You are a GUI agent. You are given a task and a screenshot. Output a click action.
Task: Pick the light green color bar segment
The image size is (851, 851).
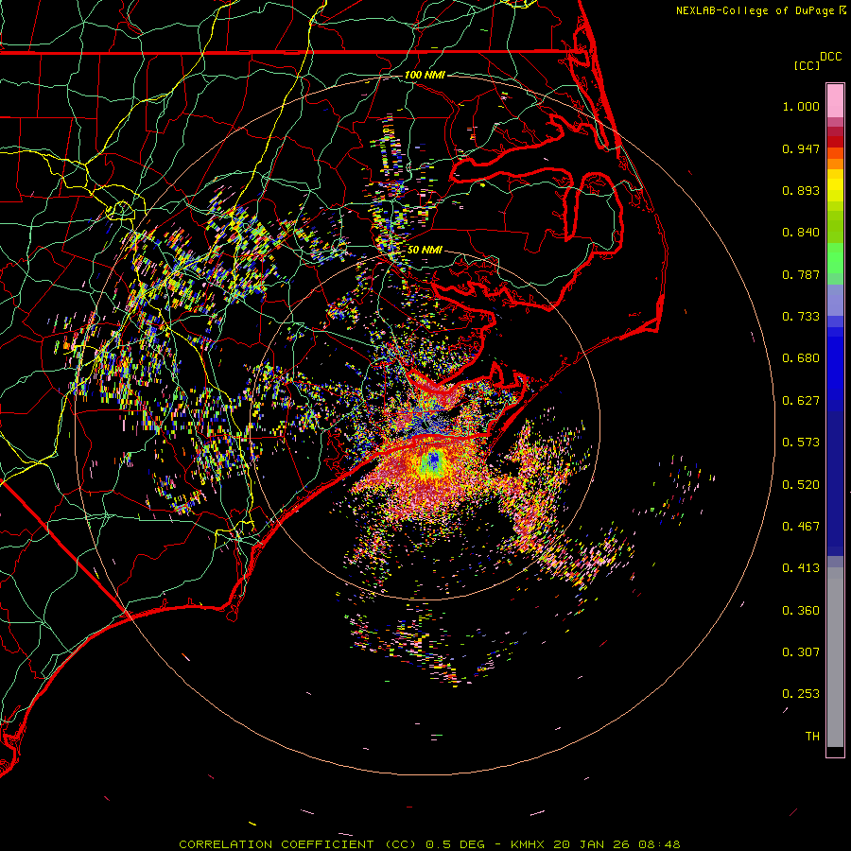[835, 258]
